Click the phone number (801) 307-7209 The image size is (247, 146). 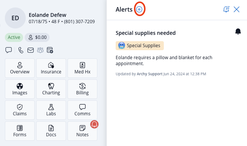79,22
